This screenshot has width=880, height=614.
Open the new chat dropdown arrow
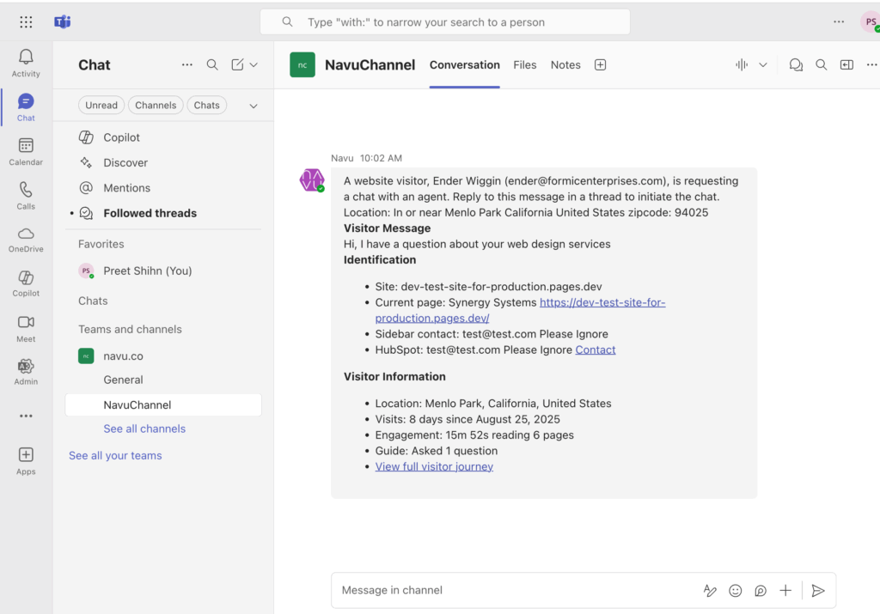(x=254, y=65)
